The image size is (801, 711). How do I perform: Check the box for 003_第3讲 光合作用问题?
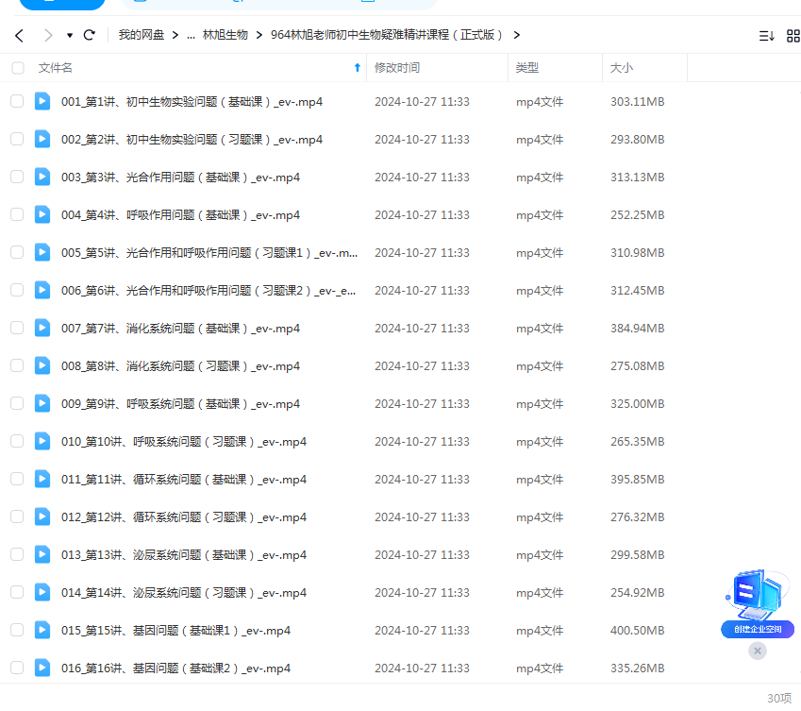[17, 177]
